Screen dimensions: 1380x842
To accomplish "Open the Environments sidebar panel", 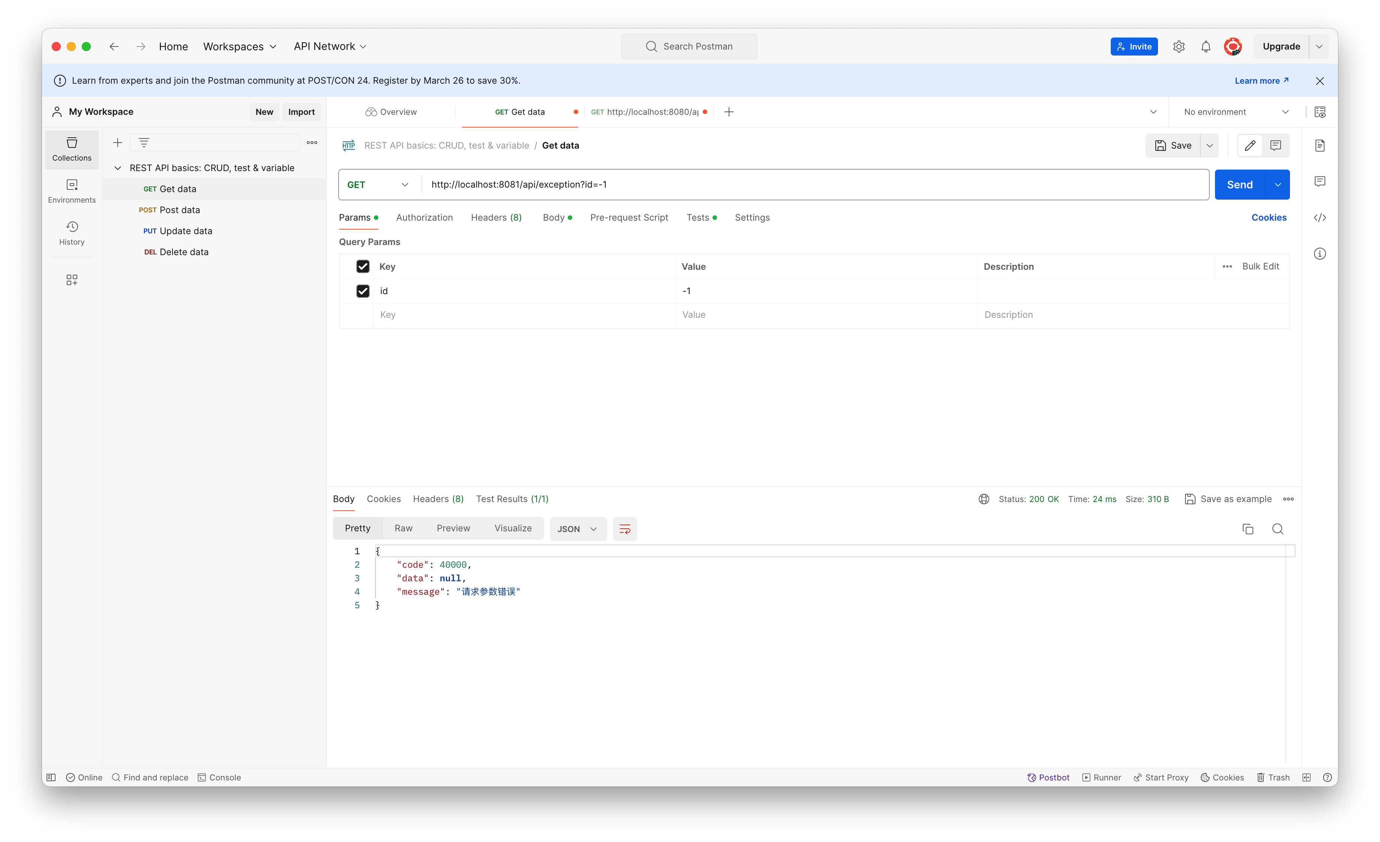I will pos(72,191).
